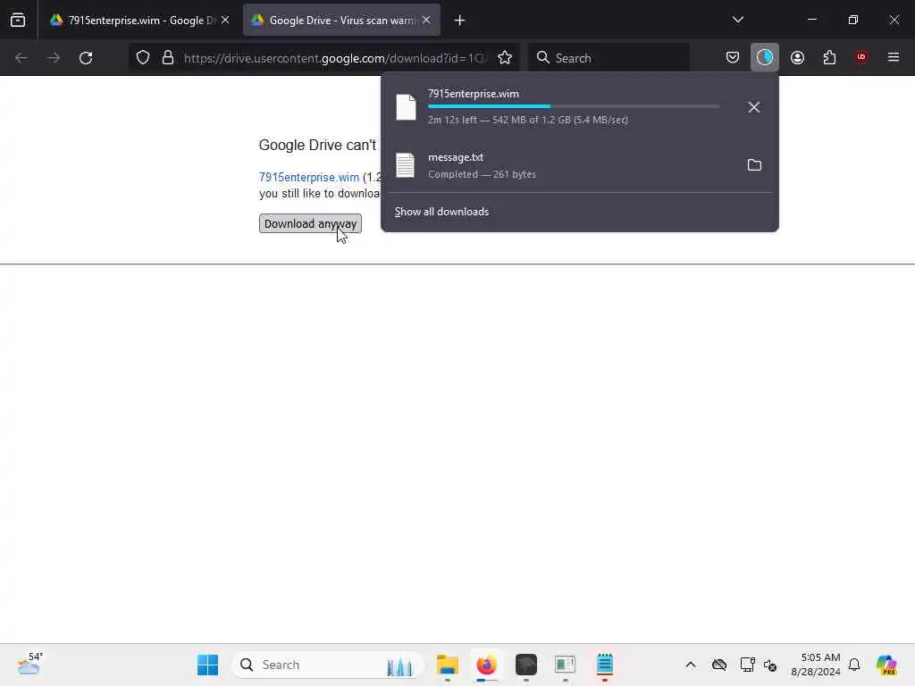Click the download progress bar

(x=574, y=107)
